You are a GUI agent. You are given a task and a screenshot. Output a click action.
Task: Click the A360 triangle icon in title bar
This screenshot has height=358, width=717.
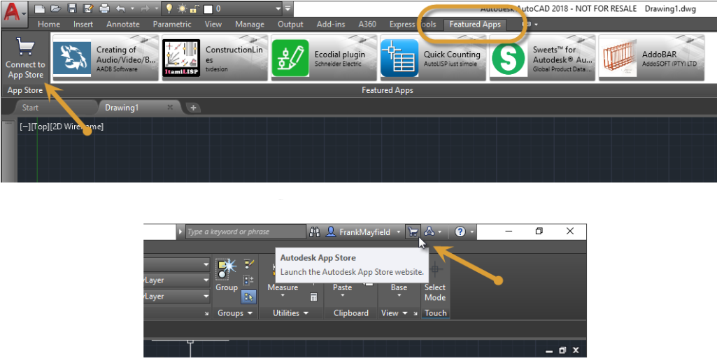click(429, 232)
